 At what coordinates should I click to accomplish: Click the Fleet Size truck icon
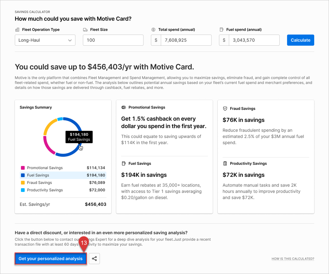(85, 30)
